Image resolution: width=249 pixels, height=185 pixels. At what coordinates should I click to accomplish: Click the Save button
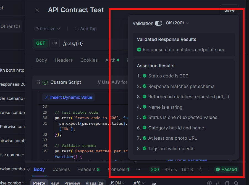[x=229, y=10]
